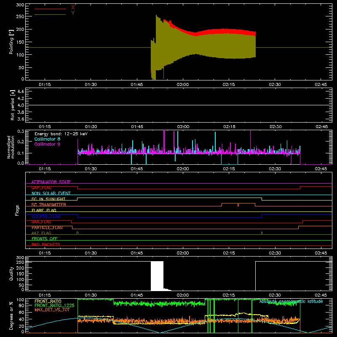
Task: Select the NON_SOLAR_EVENT flag label
Action: [51, 193]
